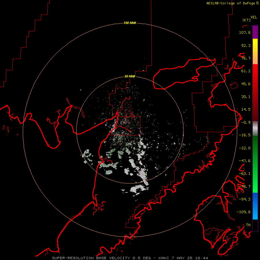Viewport: 260px width, 260px height.
Task: Click the 61.2 velocity scale value
Action: (x=246, y=71)
